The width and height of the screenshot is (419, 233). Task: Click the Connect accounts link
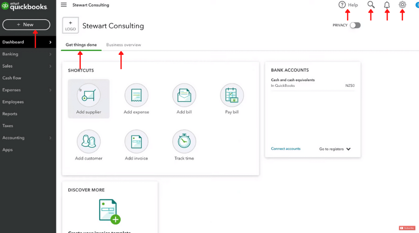(286, 149)
